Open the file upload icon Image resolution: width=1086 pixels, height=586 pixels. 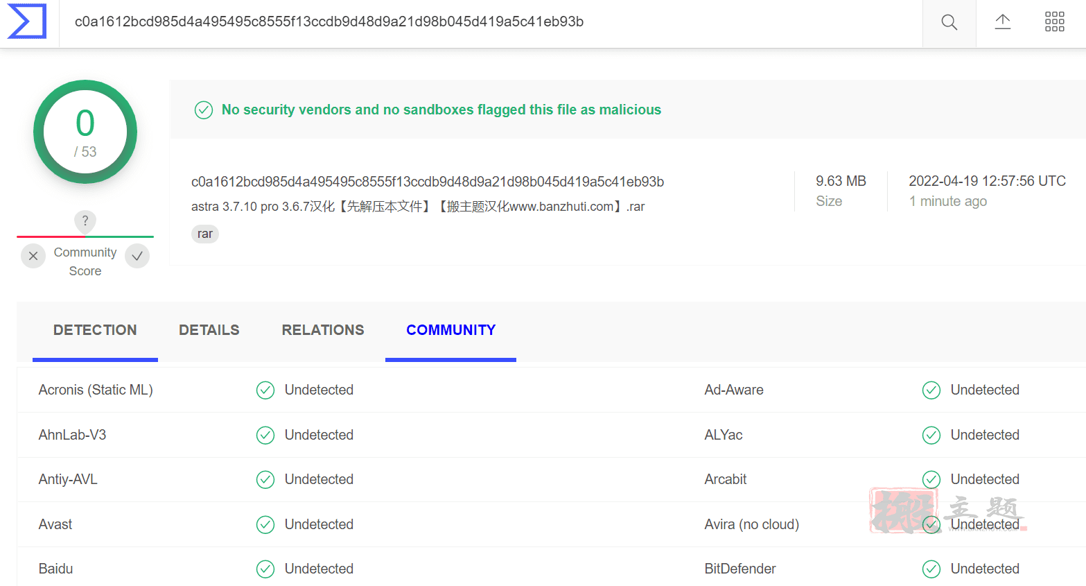pos(1003,21)
